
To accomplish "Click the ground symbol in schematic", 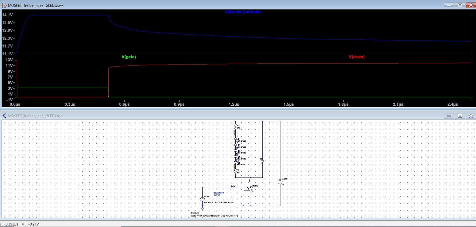I will point(202,208).
